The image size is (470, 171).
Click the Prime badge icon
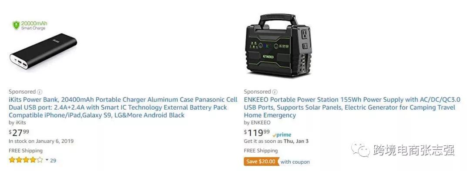[282, 135]
